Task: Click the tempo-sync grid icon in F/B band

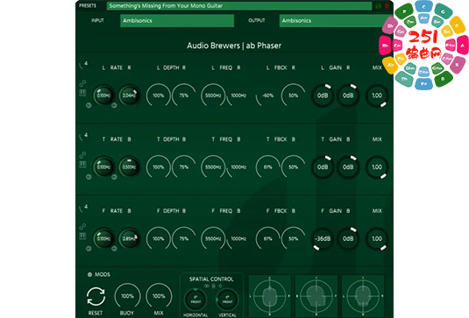Action: tap(82, 237)
